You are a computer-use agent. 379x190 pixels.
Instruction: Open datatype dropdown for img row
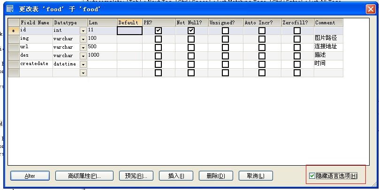point(83,39)
